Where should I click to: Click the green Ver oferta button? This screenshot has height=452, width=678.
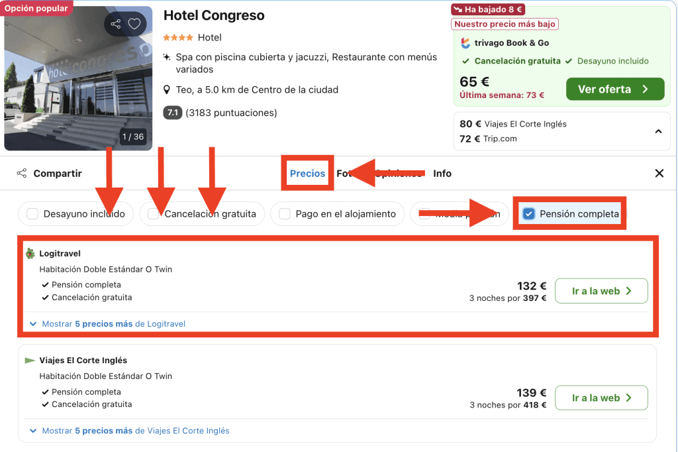(x=615, y=89)
